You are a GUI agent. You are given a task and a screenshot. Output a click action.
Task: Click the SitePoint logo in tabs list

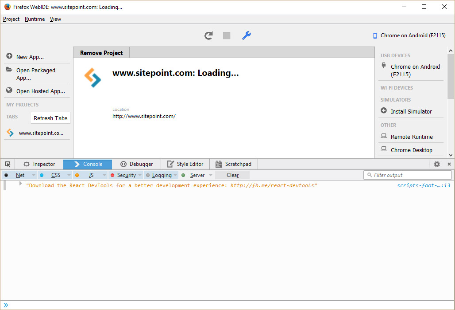click(10, 133)
